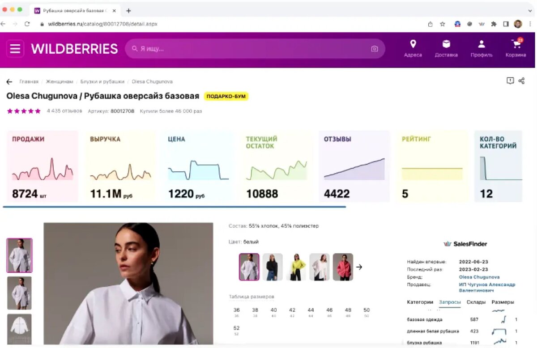Screen dimensions: 537x348
Task: Choose the yellow shirt color swatch
Action: [296, 267]
